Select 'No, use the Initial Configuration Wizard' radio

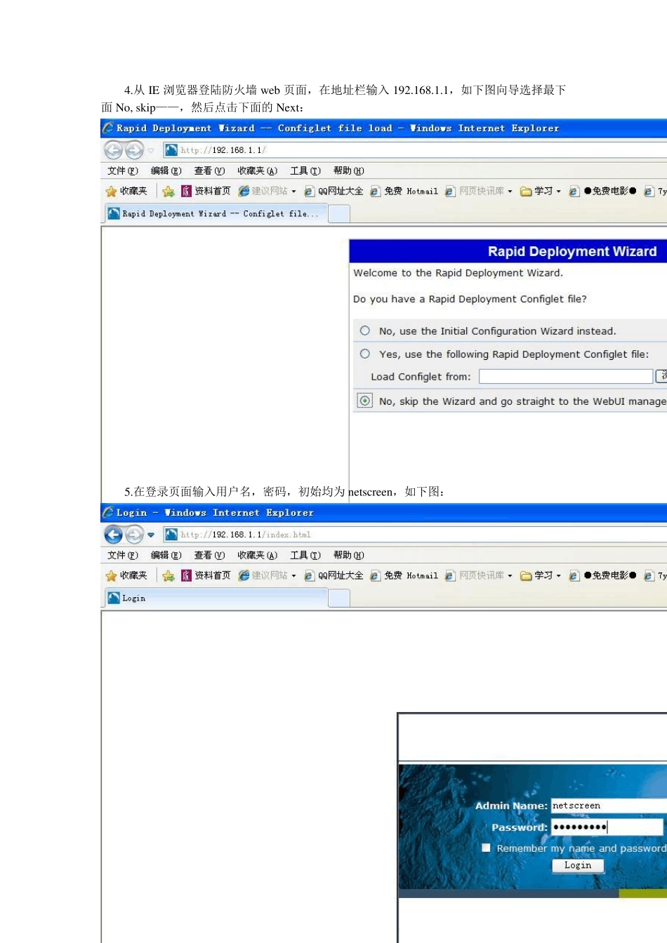click(365, 330)
